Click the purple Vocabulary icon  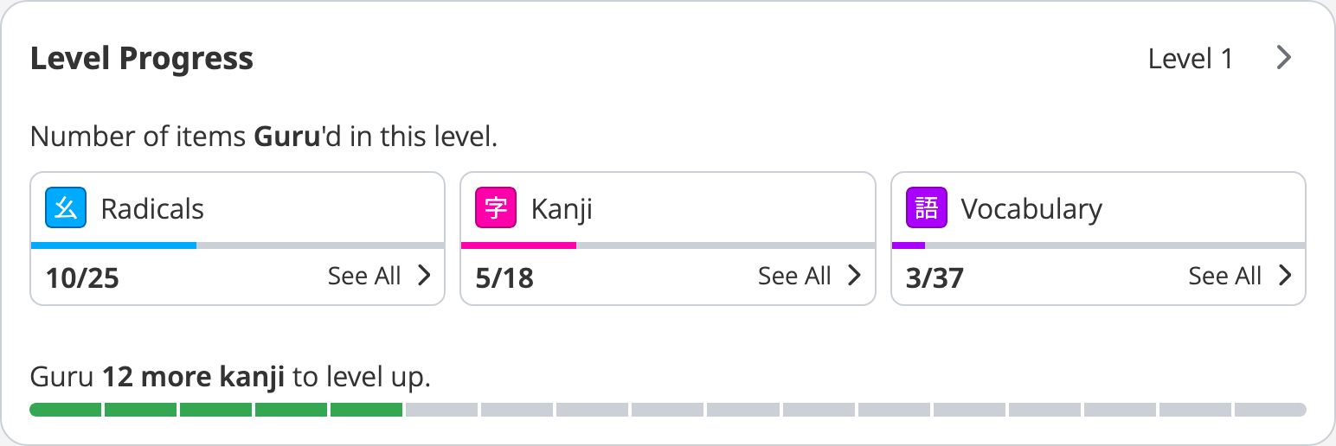927,208
